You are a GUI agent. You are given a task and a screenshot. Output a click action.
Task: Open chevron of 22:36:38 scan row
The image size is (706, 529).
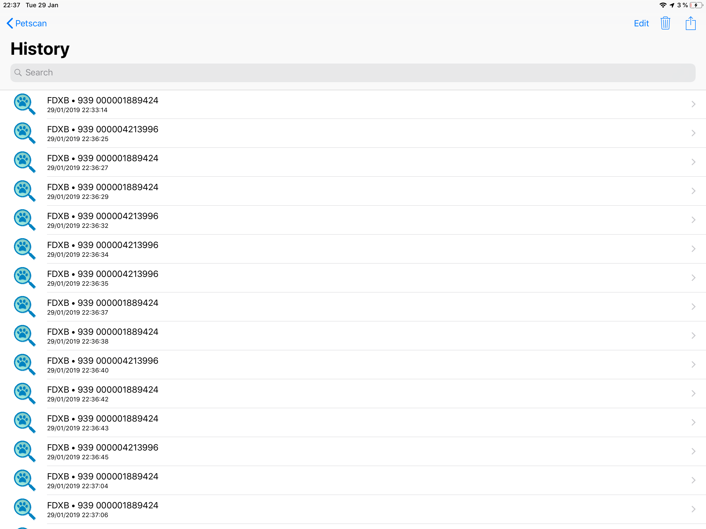tap(693, 336)
